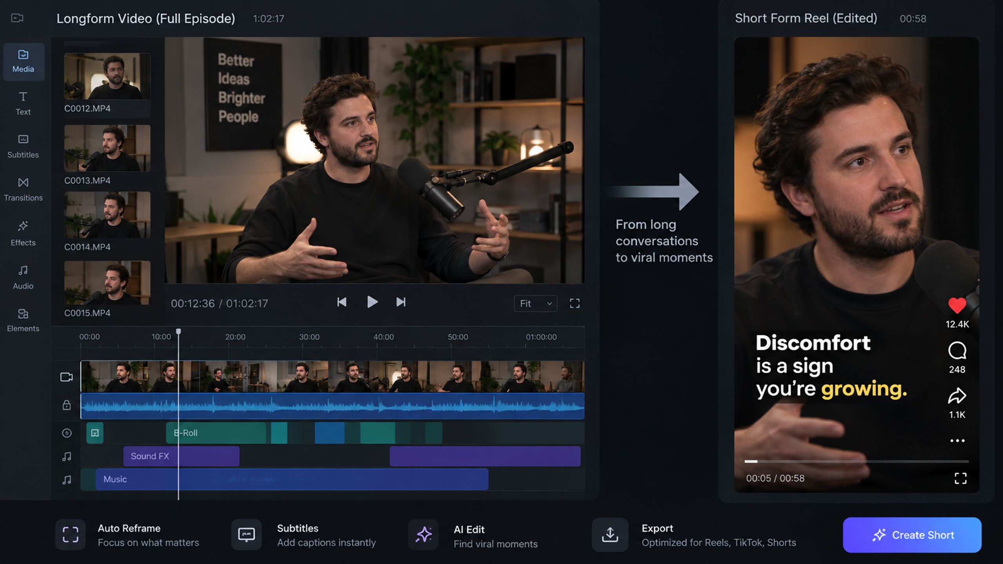Click the Music track note icon
The height and width of the screenshot is (564, 1003).
click(67, 479)
